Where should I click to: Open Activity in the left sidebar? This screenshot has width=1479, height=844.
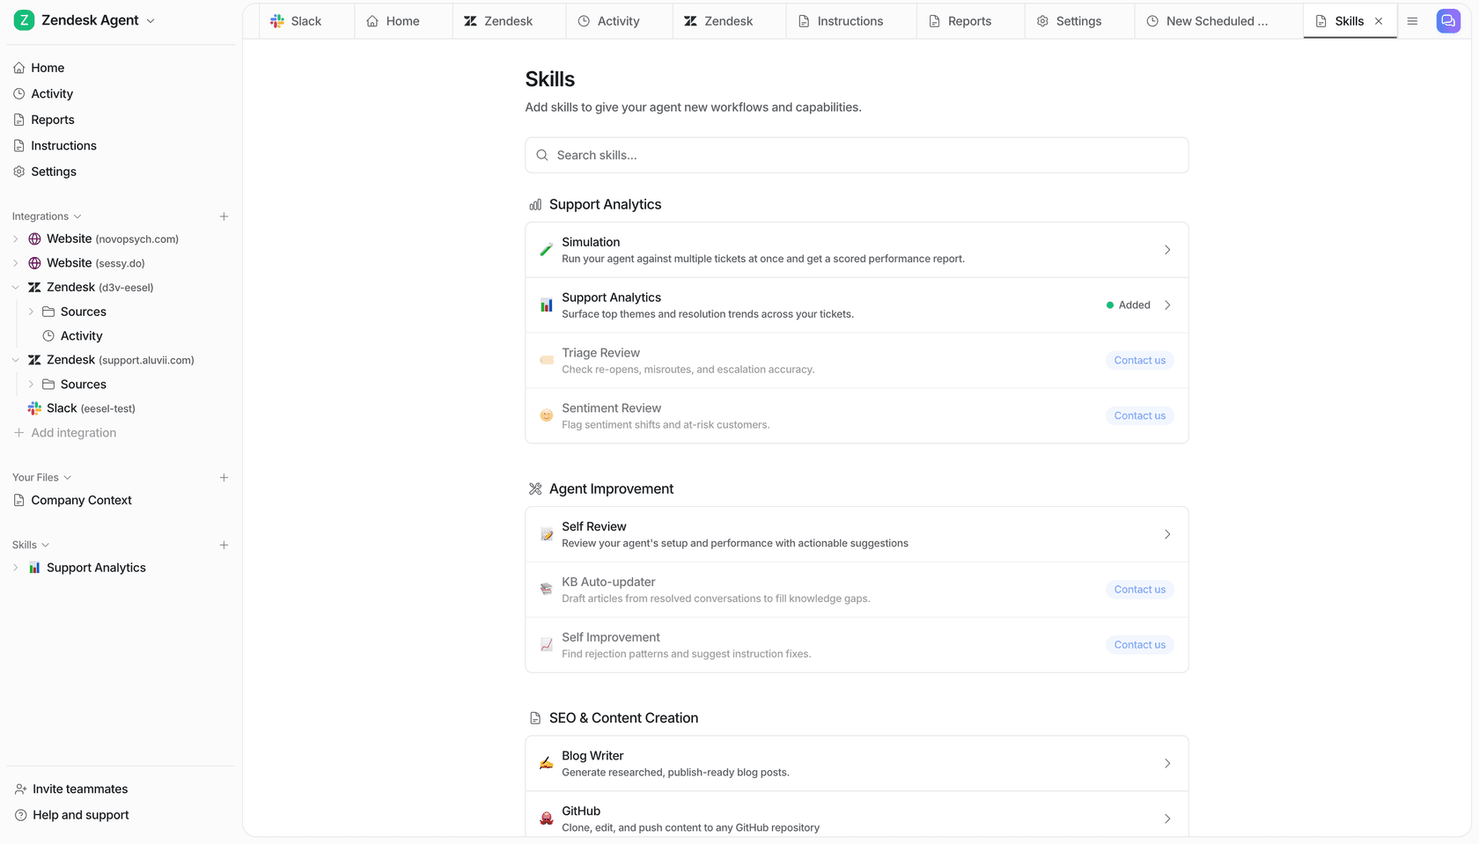pos(52,93)
